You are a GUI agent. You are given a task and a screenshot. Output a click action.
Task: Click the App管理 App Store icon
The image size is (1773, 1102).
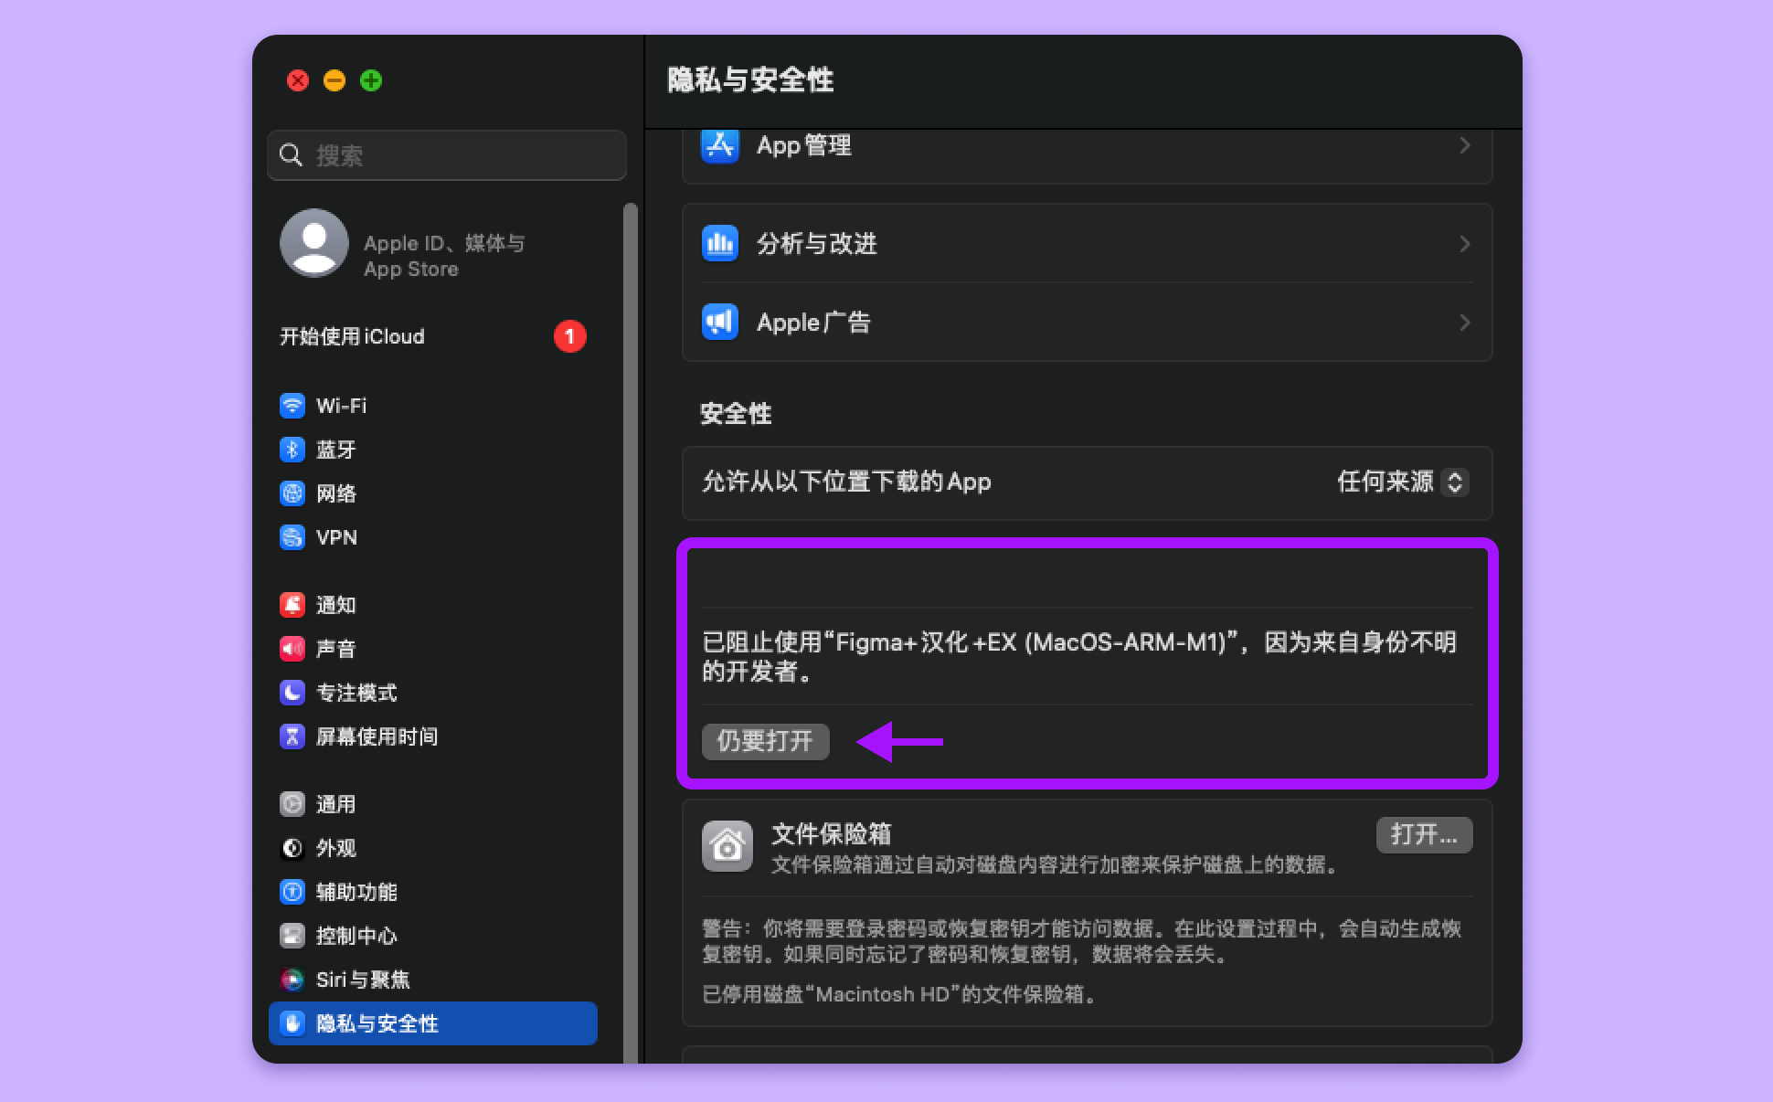(719, 145)
